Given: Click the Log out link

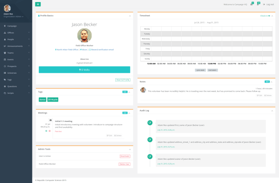Looking at the screenshot, I should tap(268, 5).
